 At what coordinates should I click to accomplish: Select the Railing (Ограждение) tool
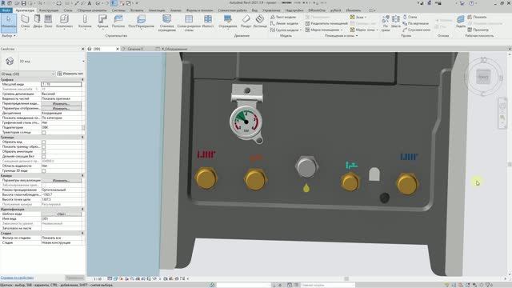[x=228, y=22]
